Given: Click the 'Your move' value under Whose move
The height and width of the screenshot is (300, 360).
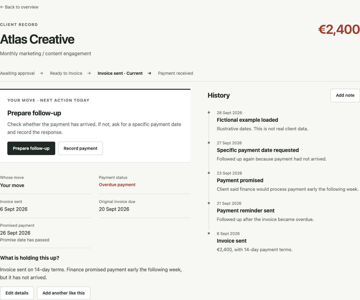Looking at the screenshot, I should (12, 185).
